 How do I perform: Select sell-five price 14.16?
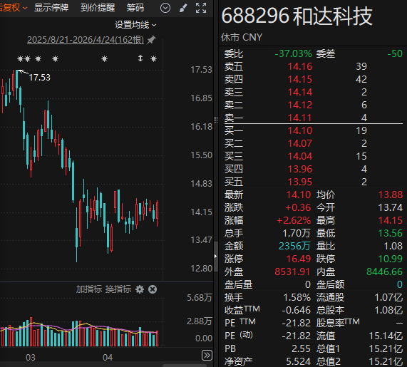pos(300,66)
